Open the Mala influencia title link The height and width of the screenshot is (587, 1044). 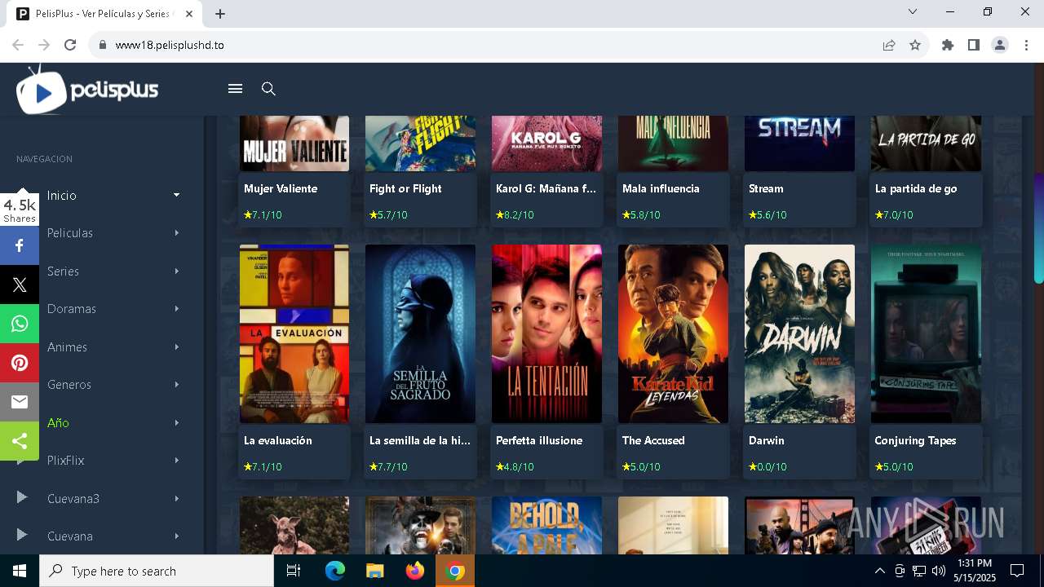point(661,188)
